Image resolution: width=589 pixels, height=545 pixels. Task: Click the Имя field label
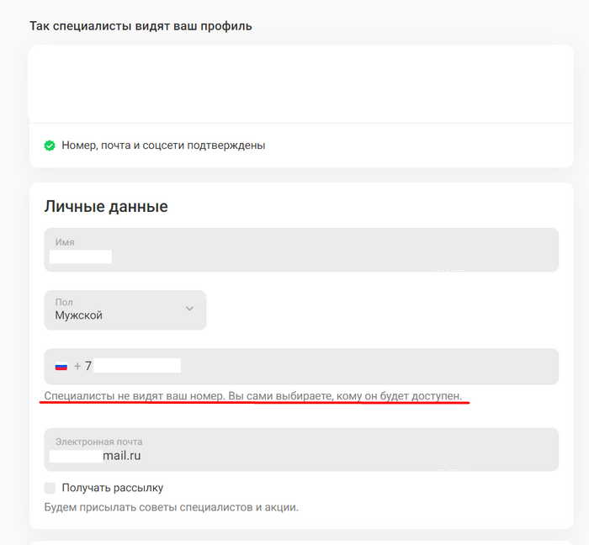(x=65, y=242)
